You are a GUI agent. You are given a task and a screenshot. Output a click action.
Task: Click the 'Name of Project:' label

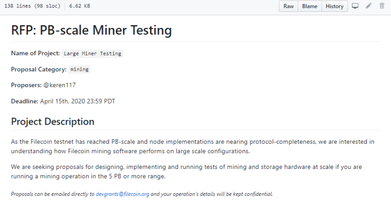35,53
